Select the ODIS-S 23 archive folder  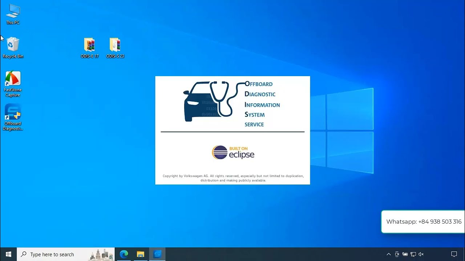tap(115, 48)
